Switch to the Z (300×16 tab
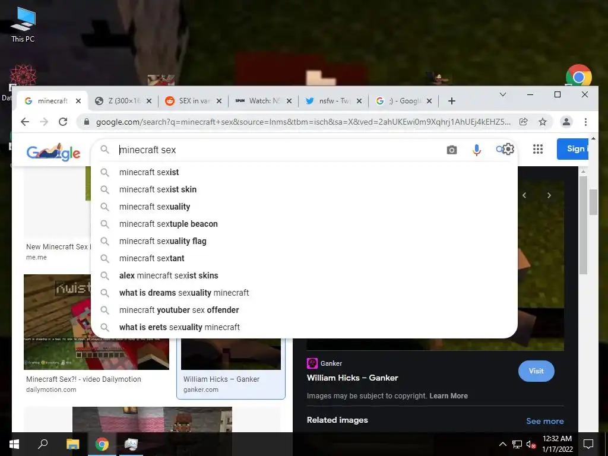The height and width of the screenshot is (456, 608). 123,101
